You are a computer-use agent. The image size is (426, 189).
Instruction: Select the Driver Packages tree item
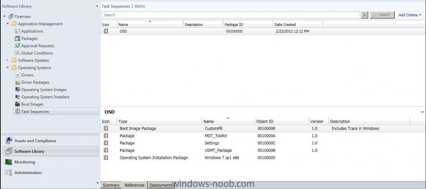[x=35, y=82]
